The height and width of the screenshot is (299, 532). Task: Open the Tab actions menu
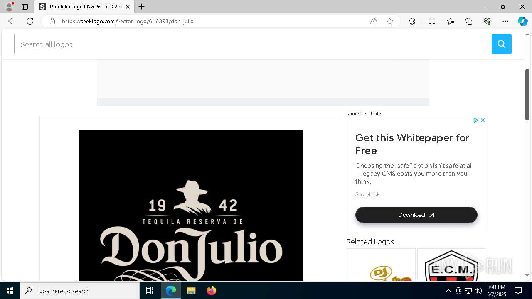tap(25, 7)
